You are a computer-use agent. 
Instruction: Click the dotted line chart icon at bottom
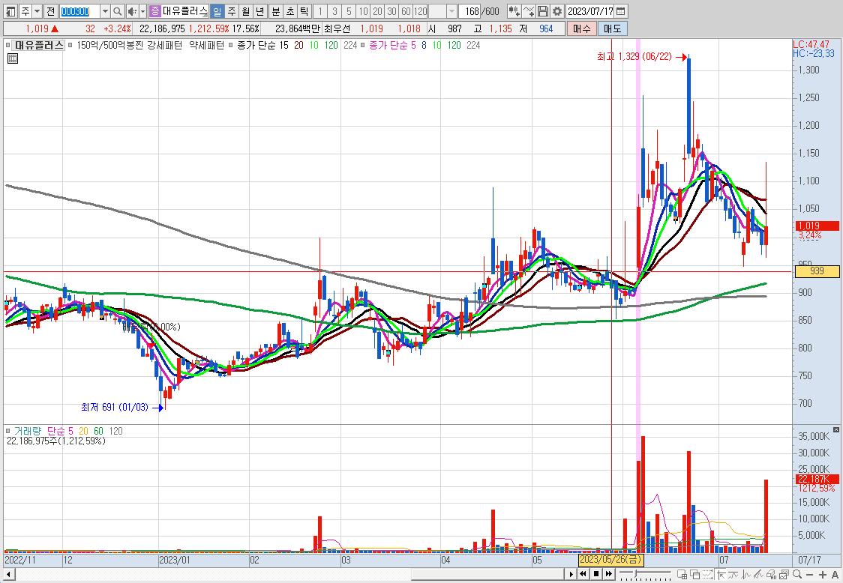click(707, 575)
